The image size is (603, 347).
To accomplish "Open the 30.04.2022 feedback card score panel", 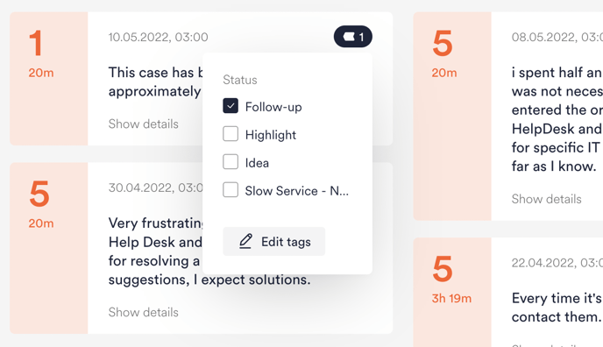I will coord(49,248).
